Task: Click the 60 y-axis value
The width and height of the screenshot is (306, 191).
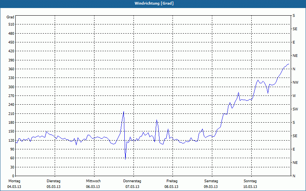Action: (x=12, y=158)
